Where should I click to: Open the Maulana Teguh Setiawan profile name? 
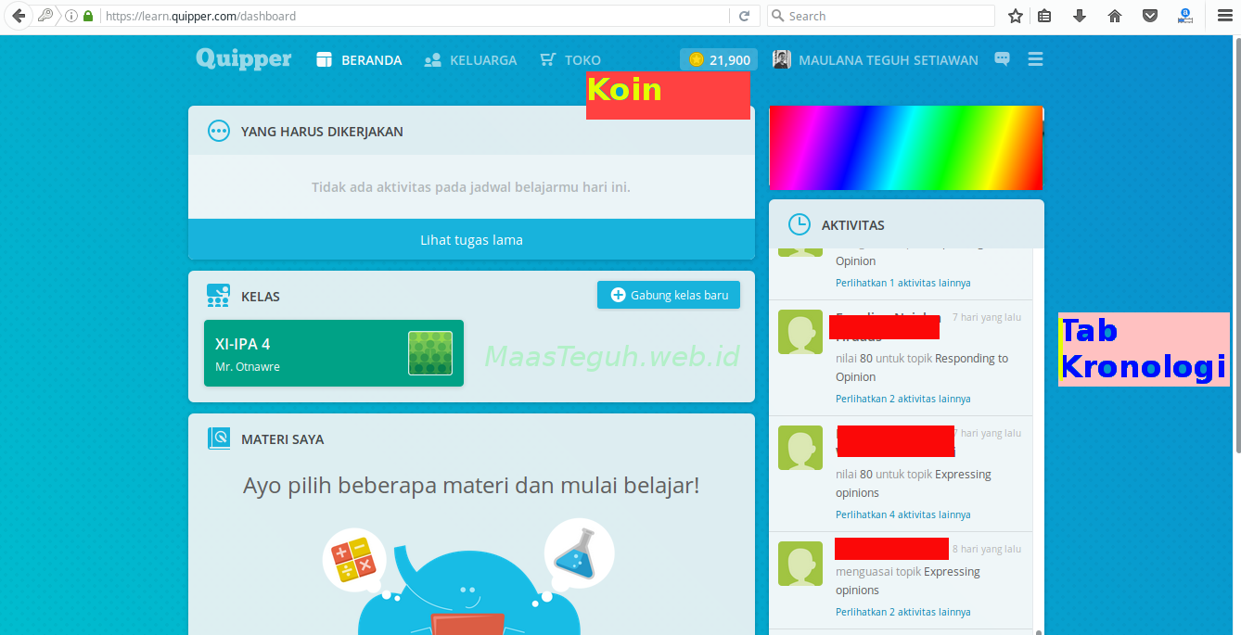tap(889, 59)
